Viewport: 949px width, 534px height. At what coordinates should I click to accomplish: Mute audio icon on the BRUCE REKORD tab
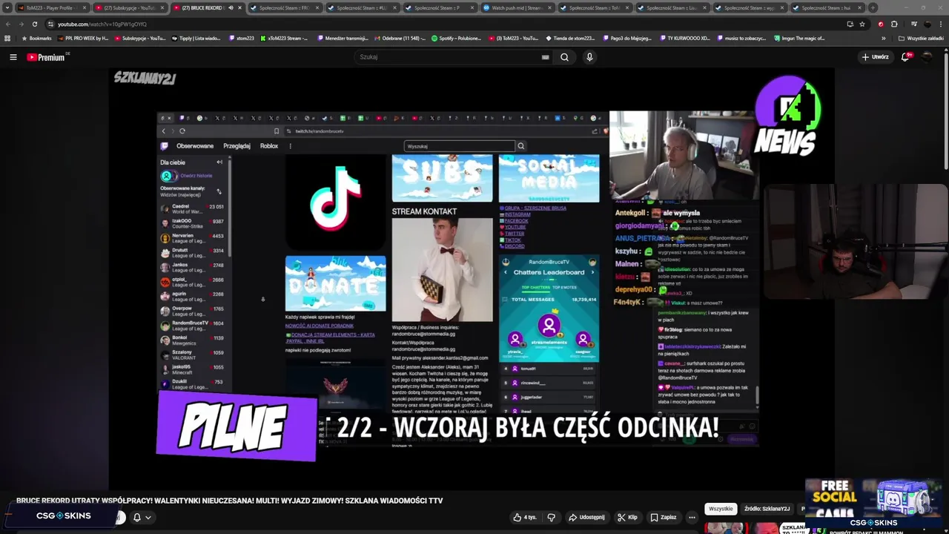tap(231, 7)
